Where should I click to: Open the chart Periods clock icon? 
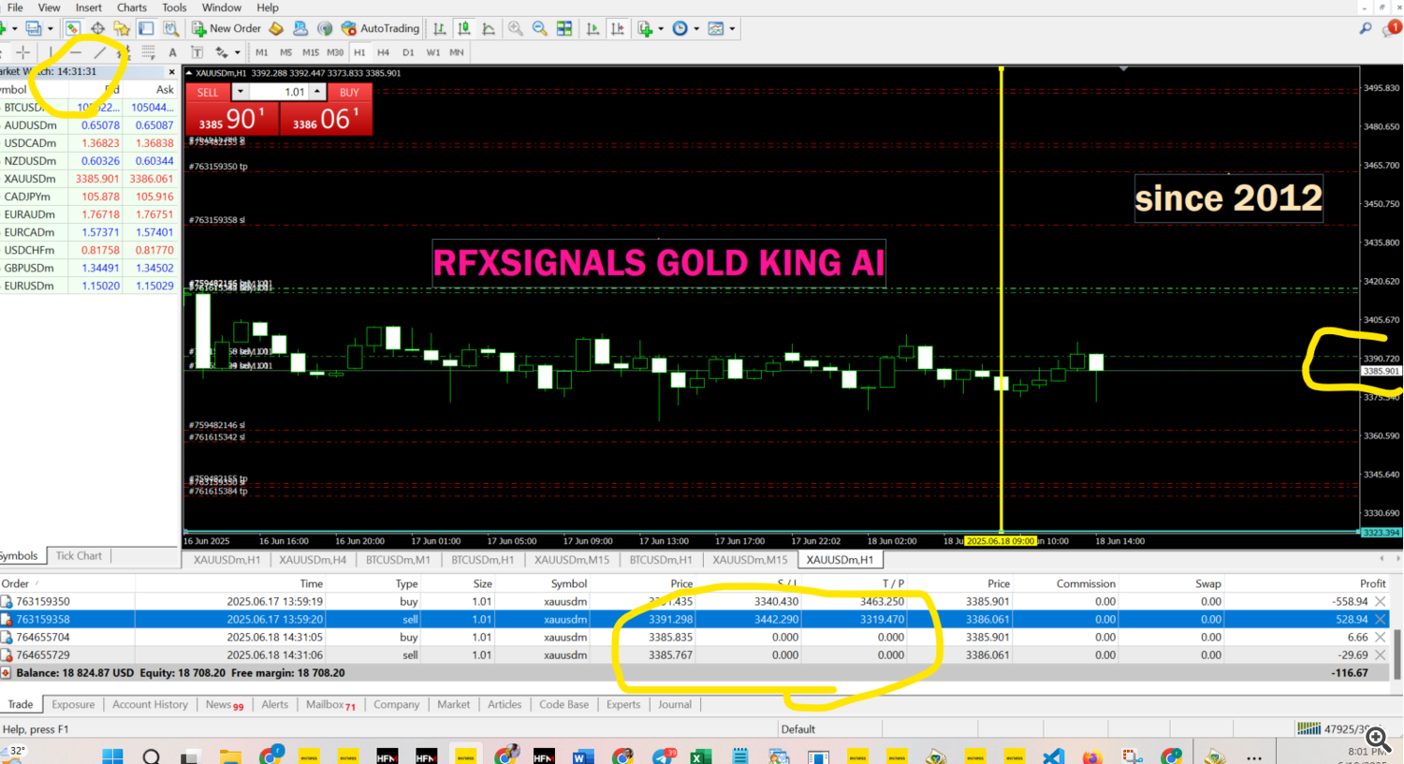[680, 29]
